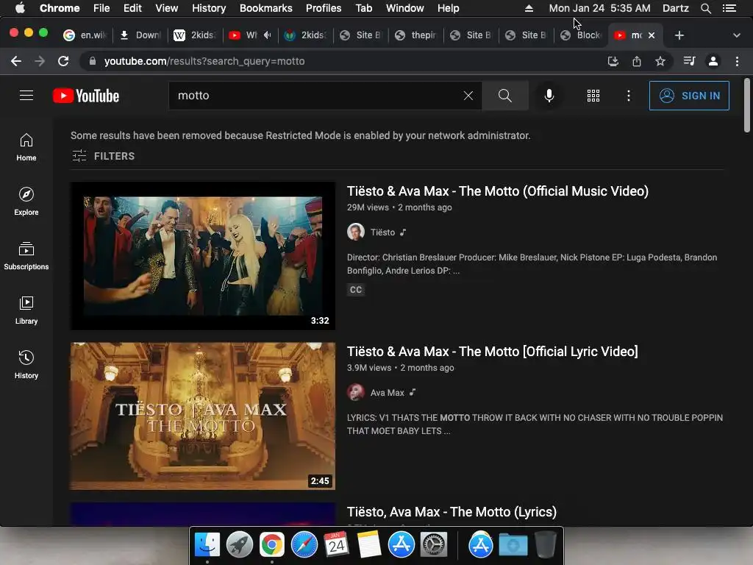
Task: Switch to the thepir tab
Action: [x=415, y=35]
